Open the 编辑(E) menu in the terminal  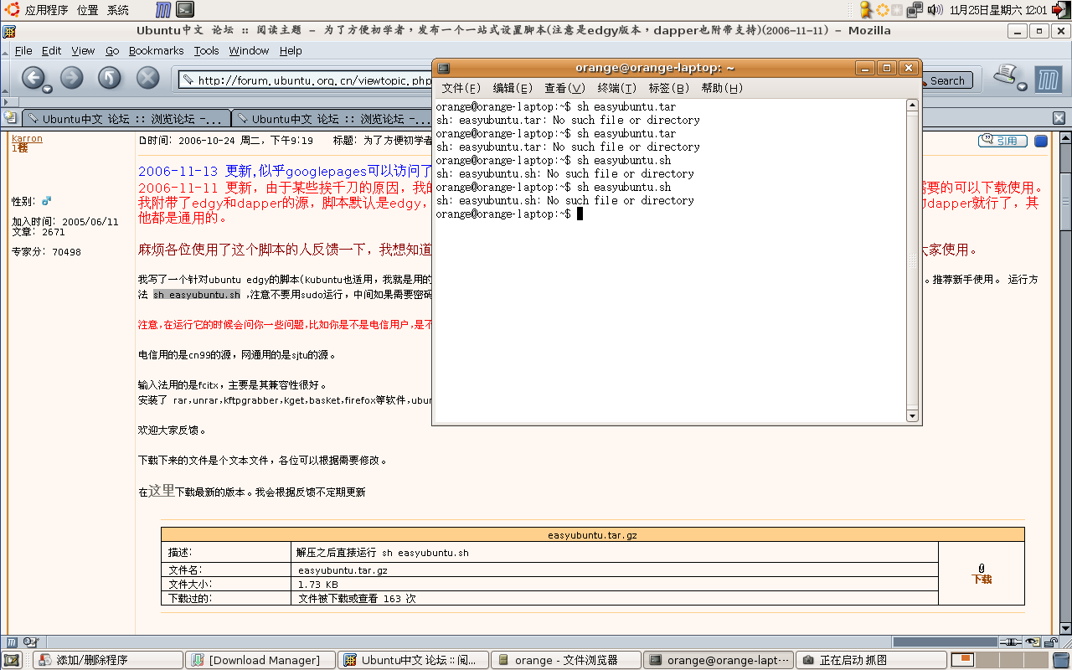(513, 88)
